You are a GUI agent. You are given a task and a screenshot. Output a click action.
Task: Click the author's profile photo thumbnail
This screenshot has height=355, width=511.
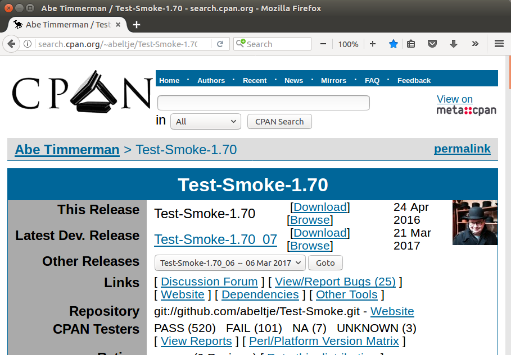click(474, 223)
